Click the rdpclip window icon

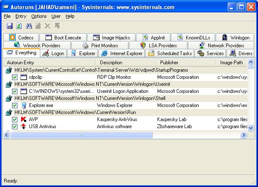[24, 77]
